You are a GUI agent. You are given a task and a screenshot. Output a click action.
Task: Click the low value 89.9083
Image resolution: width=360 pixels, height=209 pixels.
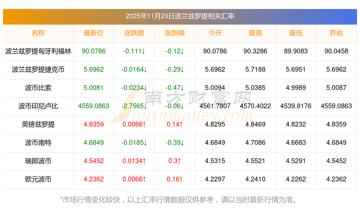coord(296,51)
